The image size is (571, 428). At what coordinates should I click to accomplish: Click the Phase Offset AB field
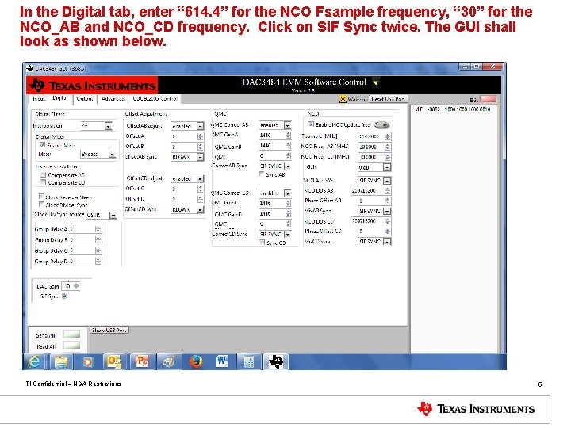[x=370, y=201]
